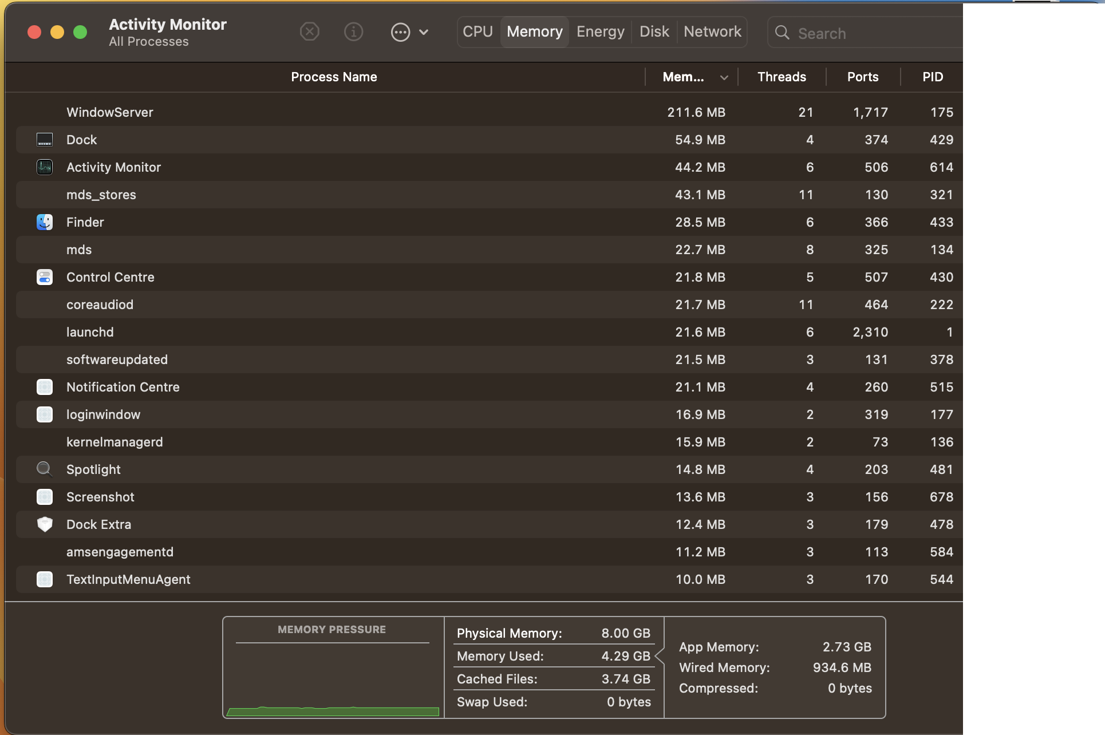The height and width of the screenshot is (735, 1105).
Task: Click the stop process X icon
Action: click(x=310, y=31)
